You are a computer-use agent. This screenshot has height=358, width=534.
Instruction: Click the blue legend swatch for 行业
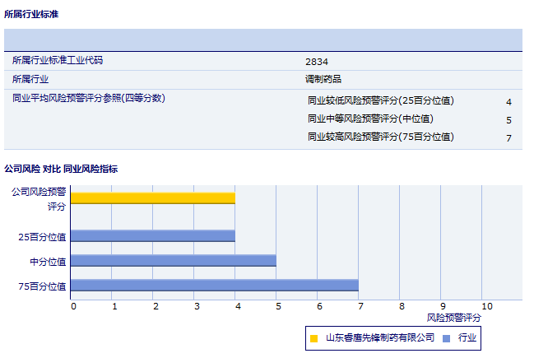click(x=446, y=338)
